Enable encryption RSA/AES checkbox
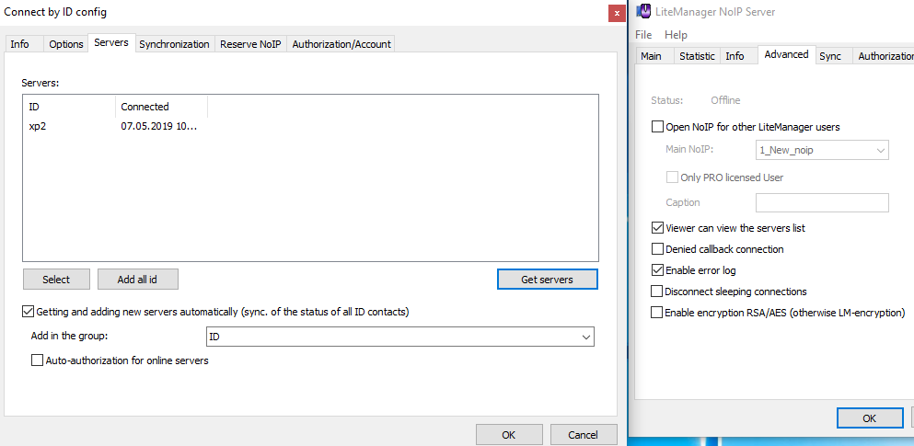The image size is (914, 446). tap(657, 313)
